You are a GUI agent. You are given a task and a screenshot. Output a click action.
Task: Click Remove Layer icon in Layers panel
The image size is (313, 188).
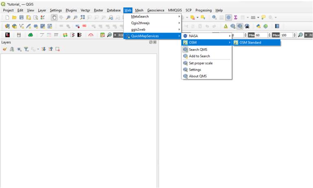tap(58, 49)
